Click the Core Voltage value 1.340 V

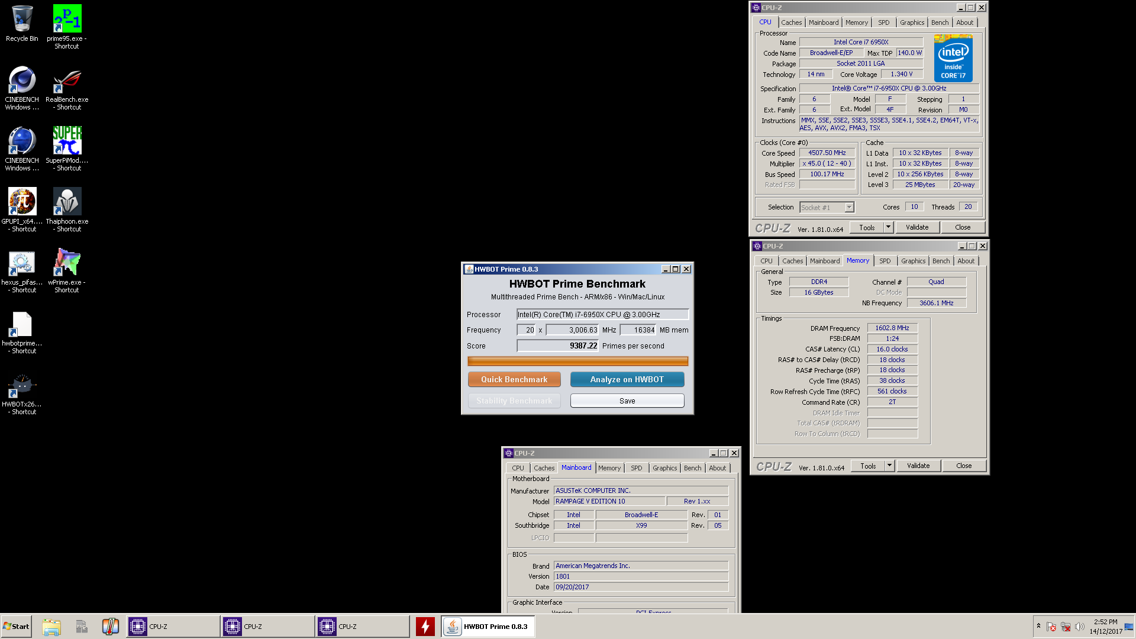(x=901, y=74)
